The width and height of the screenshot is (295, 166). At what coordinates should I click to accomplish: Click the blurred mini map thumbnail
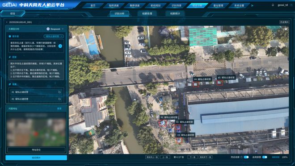coord(36,129)
